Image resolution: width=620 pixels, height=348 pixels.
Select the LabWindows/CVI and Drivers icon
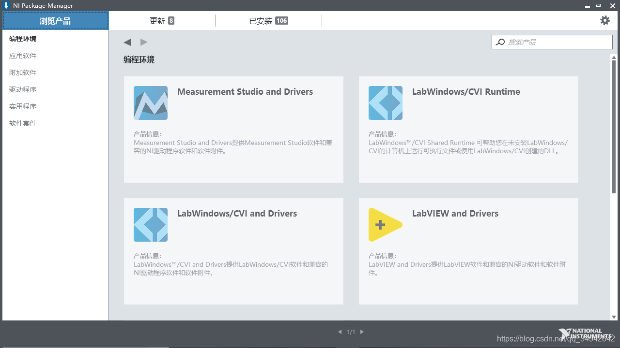click(x=150, y=224)
